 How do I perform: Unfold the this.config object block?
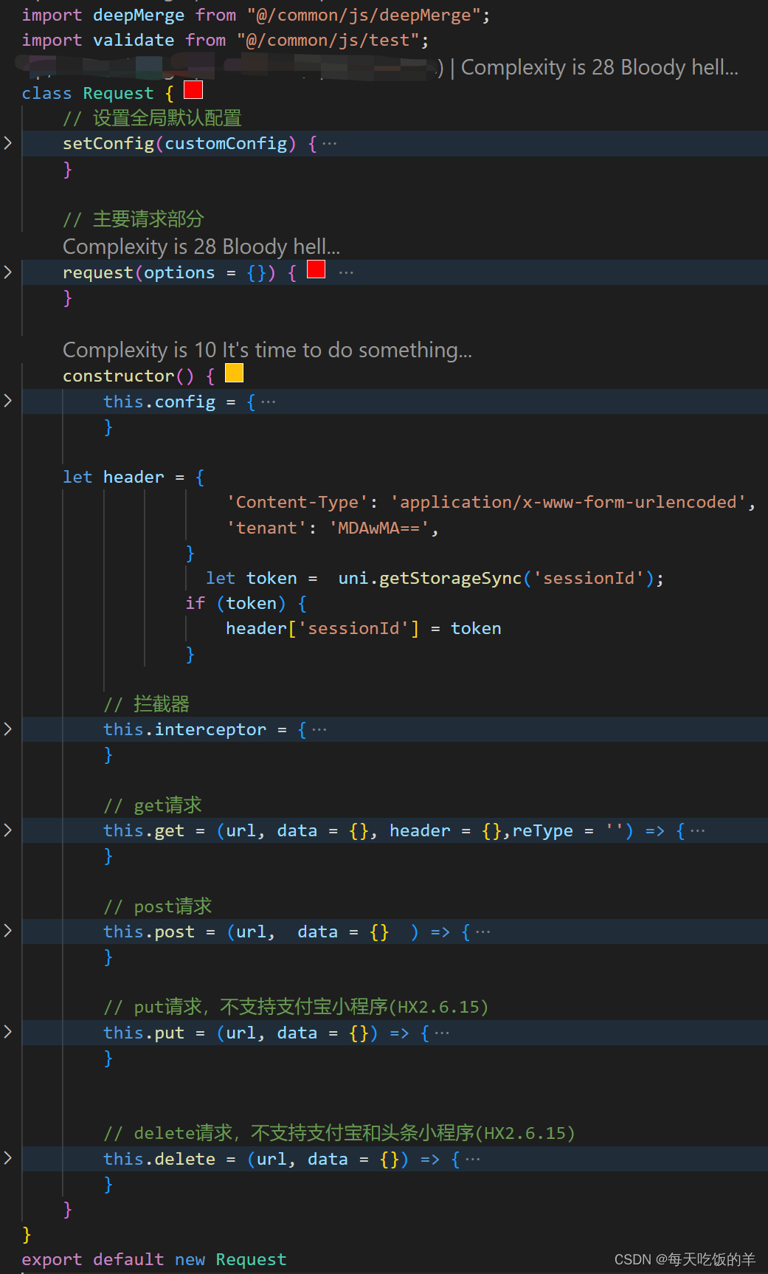8,401
